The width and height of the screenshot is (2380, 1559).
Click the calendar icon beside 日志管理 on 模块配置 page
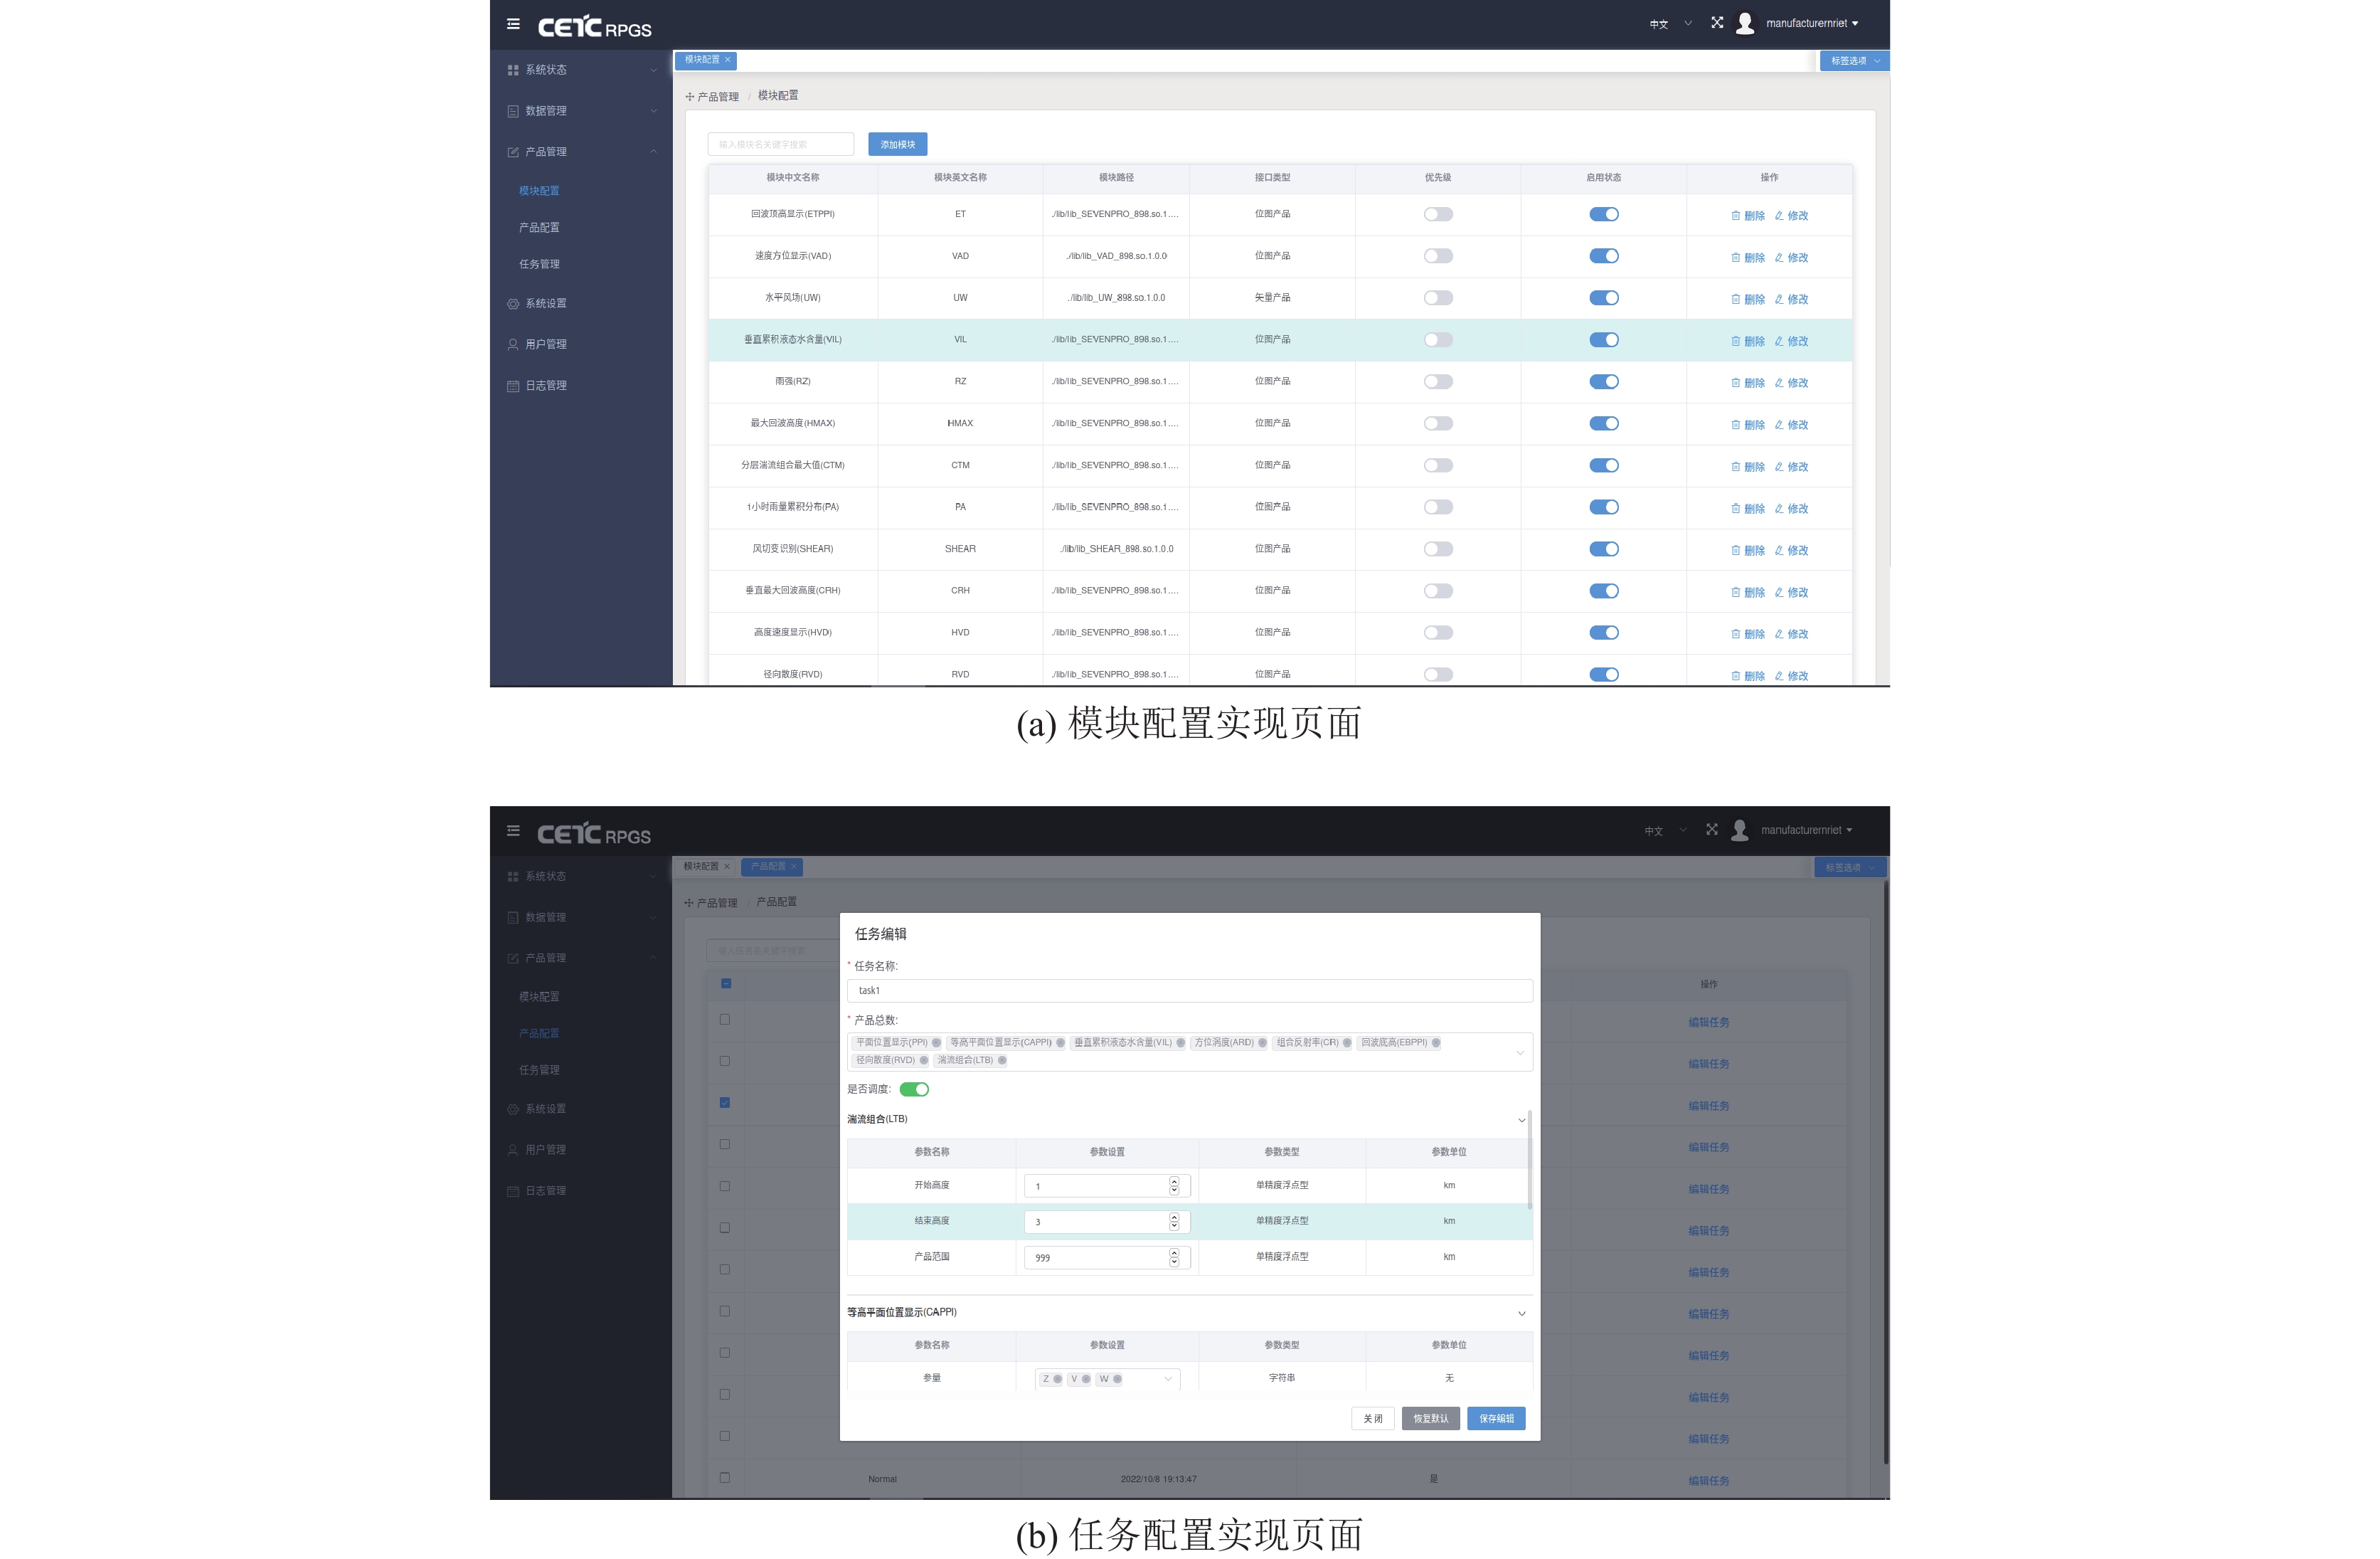513,386
